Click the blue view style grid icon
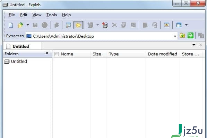This screenshot has width=207, height=138. (x=179, y=25)
